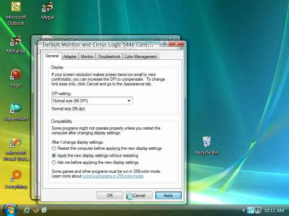Switch to the Adapter tab
This screenshot has height=216, width=289.
click(70, 57)
